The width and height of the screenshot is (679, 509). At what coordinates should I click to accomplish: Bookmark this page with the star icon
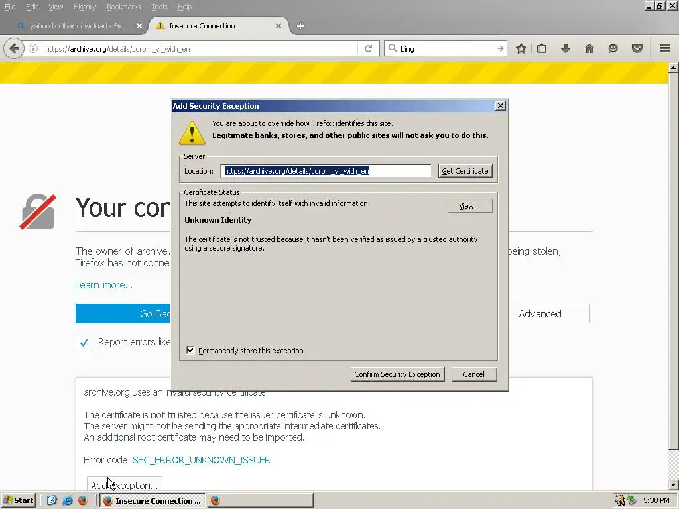[x=521, y=48]
